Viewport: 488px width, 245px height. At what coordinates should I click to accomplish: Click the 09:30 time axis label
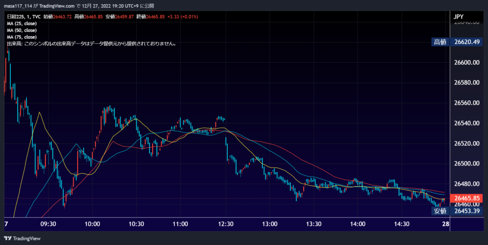coord(48,224)
